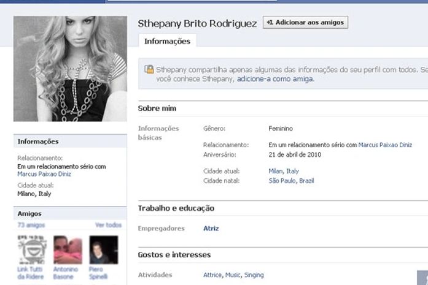Image resolution: width=428 pixels, height=285 pixels.
Task: Click the profile photo thumbnail
Action: tap(70, 69)
